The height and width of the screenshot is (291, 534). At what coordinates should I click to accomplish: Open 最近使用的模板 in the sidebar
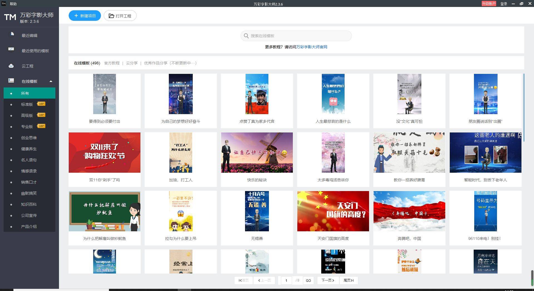[x=35, y=51]
